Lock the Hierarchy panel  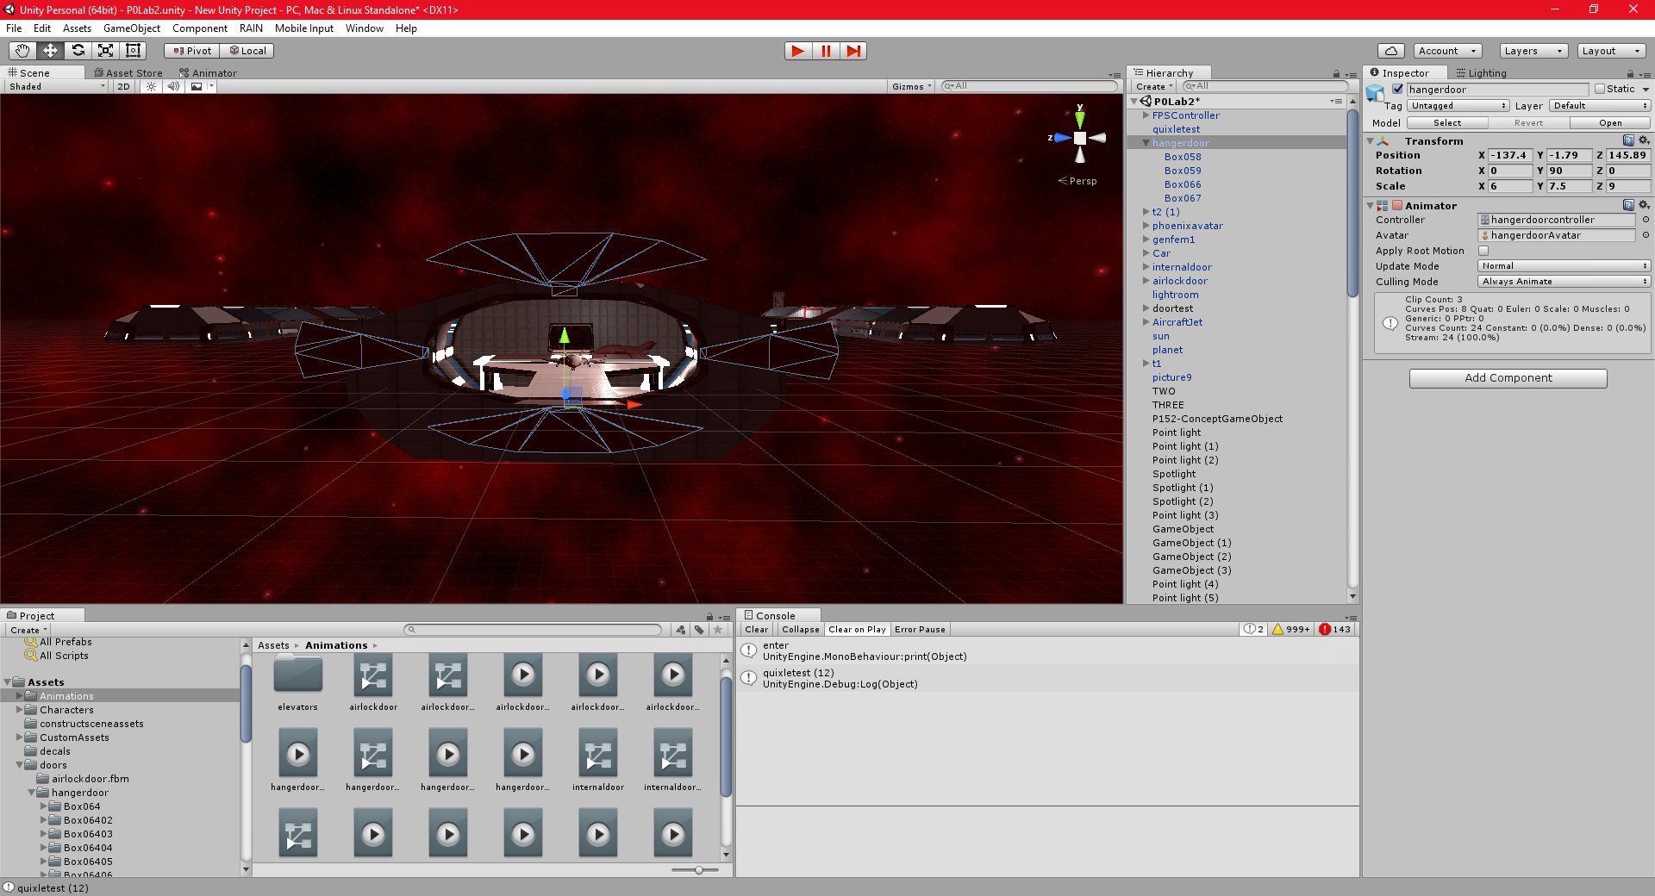1336,74
